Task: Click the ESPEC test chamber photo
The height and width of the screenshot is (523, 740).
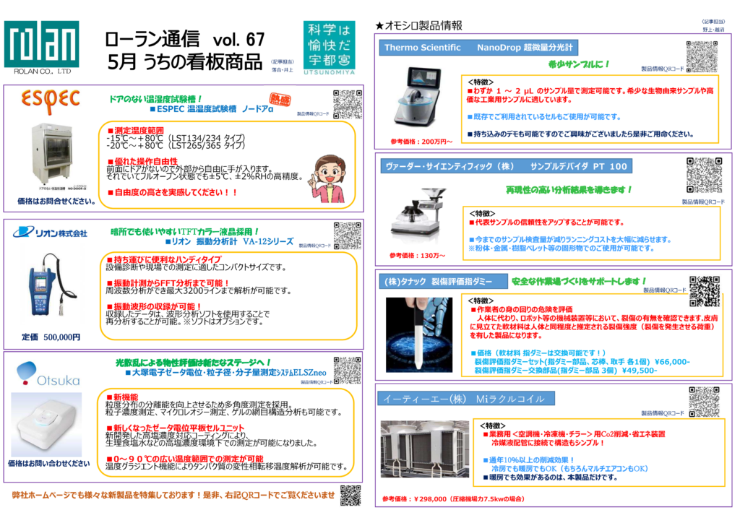Action: coord(52,155)
